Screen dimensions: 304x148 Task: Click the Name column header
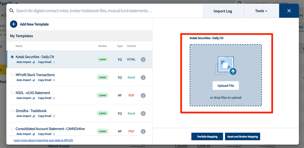[19, 46]
